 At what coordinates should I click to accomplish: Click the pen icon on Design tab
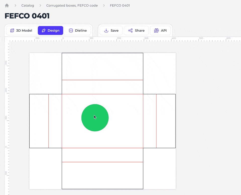coord(44,31)
